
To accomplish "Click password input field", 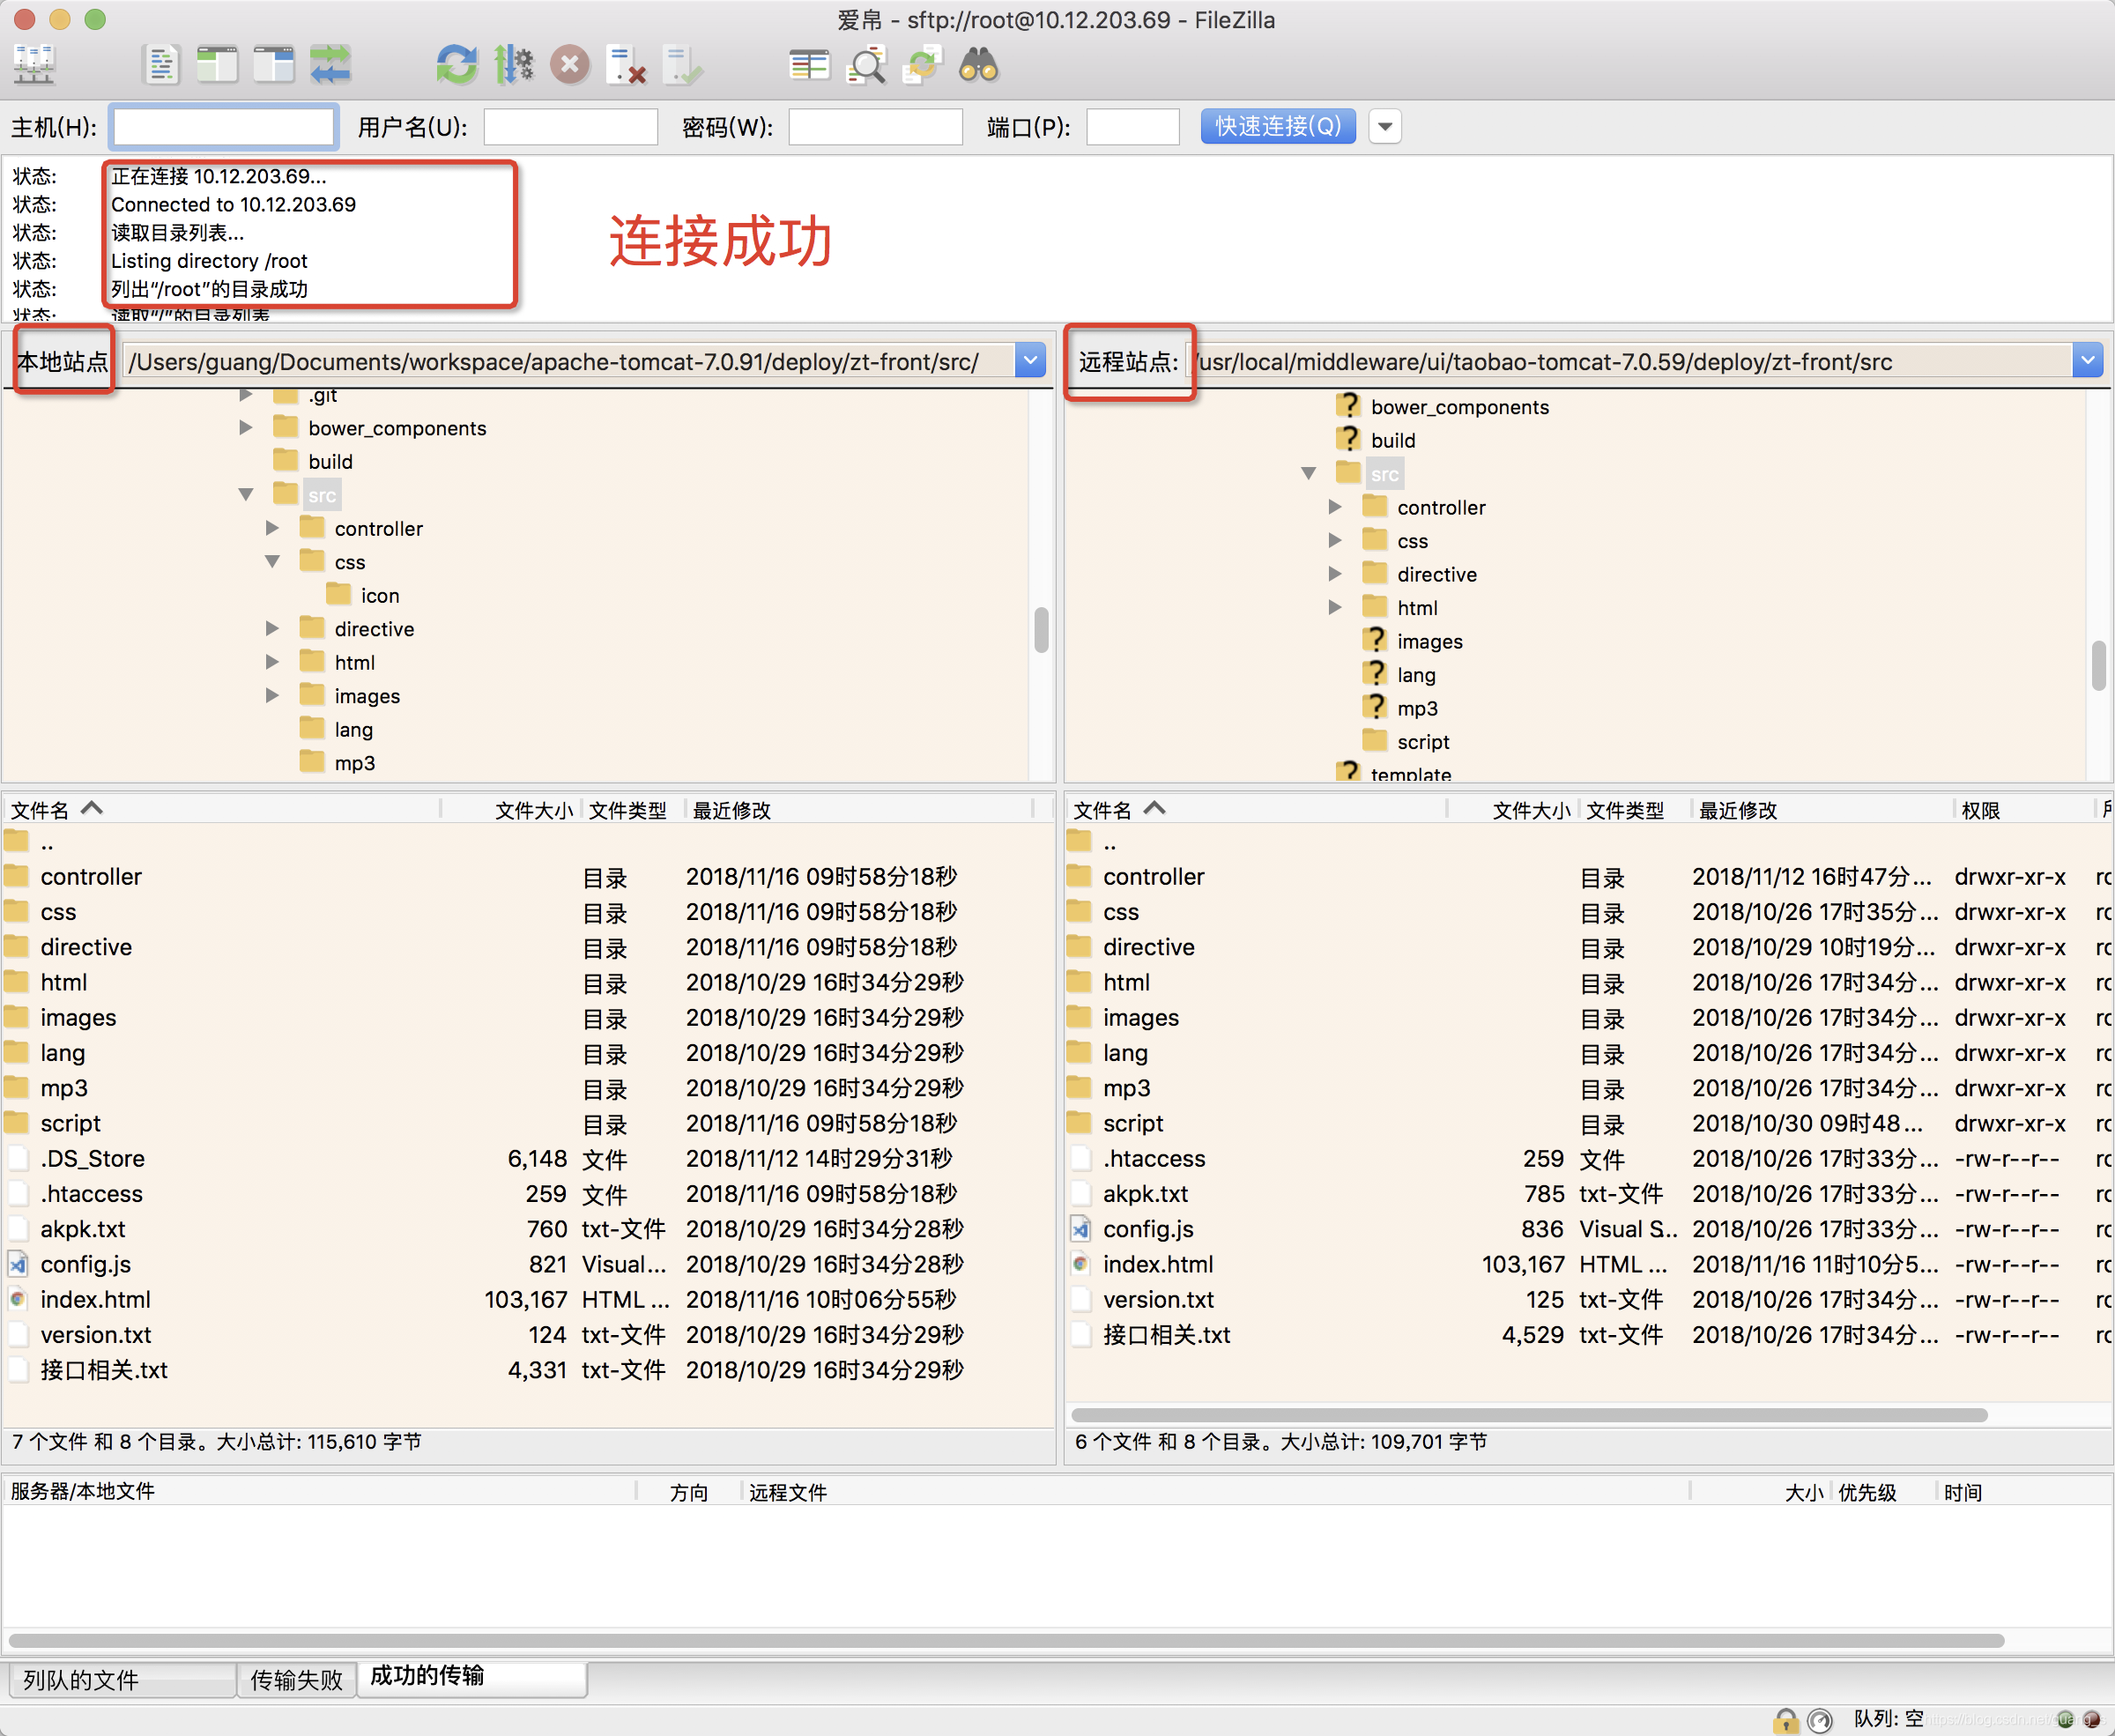I will (x=875, y=127).
